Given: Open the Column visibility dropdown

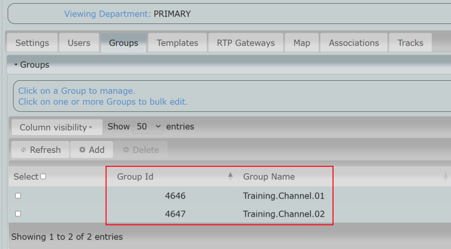Looking at the screenshot, I should [56, 127].
